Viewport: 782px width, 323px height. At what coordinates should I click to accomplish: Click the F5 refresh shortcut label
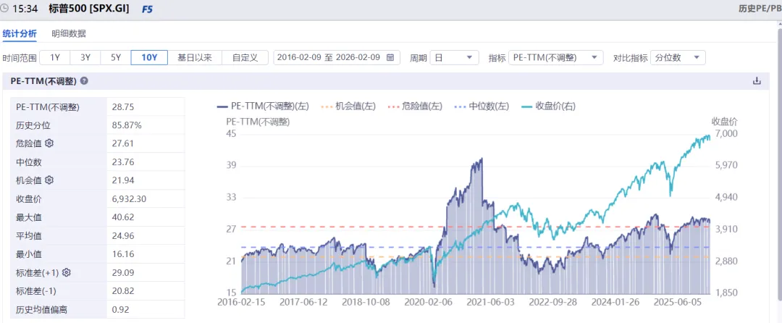pyautogui.click(x=148, y=9)
